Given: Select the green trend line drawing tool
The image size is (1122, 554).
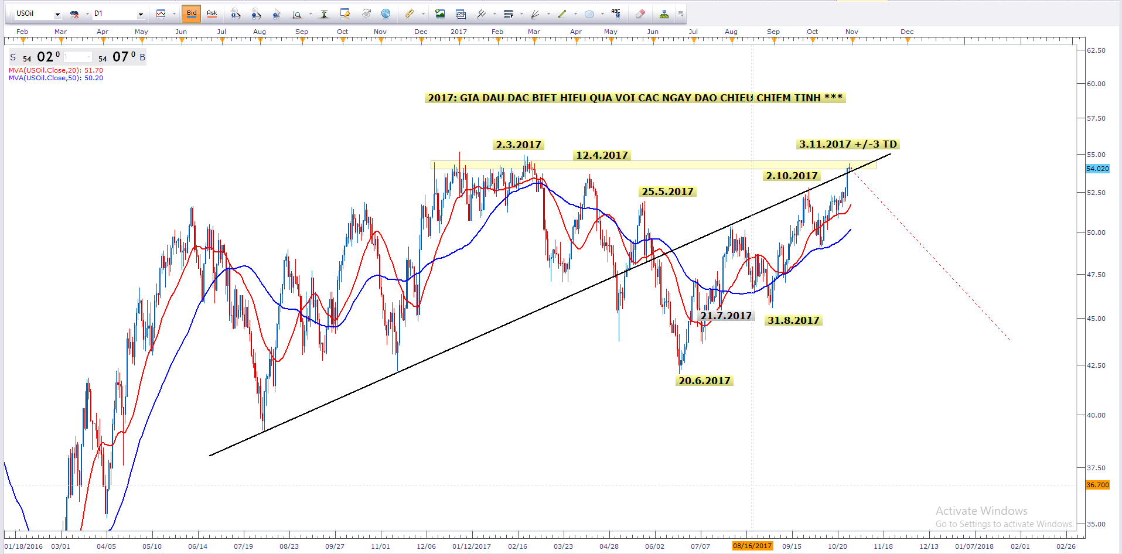Looking at the screenshot, I should point(562,13).
